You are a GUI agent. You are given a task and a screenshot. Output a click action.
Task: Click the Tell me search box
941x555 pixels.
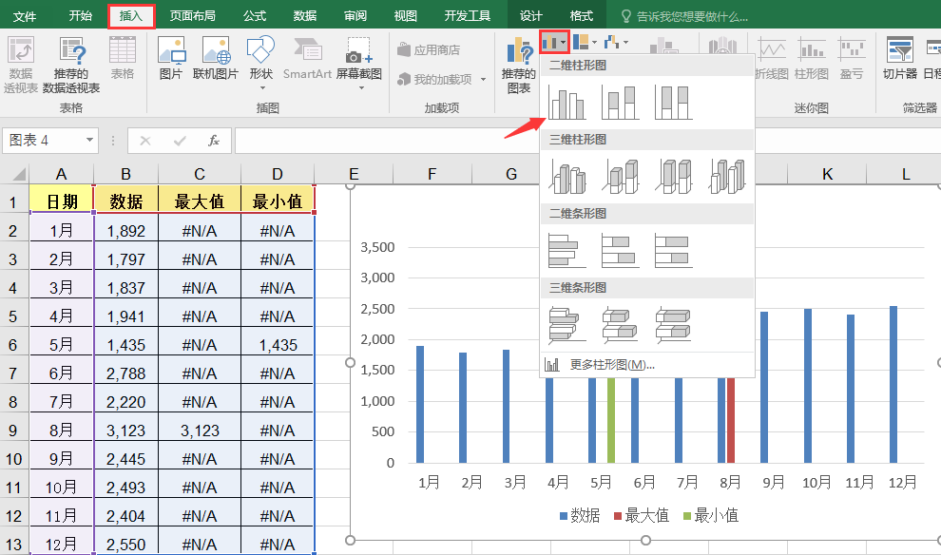[691, 16]
